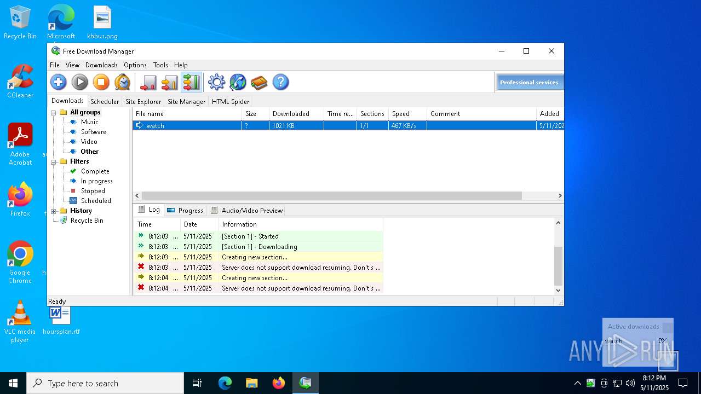Click the globe dial-up connection icon

238,82
